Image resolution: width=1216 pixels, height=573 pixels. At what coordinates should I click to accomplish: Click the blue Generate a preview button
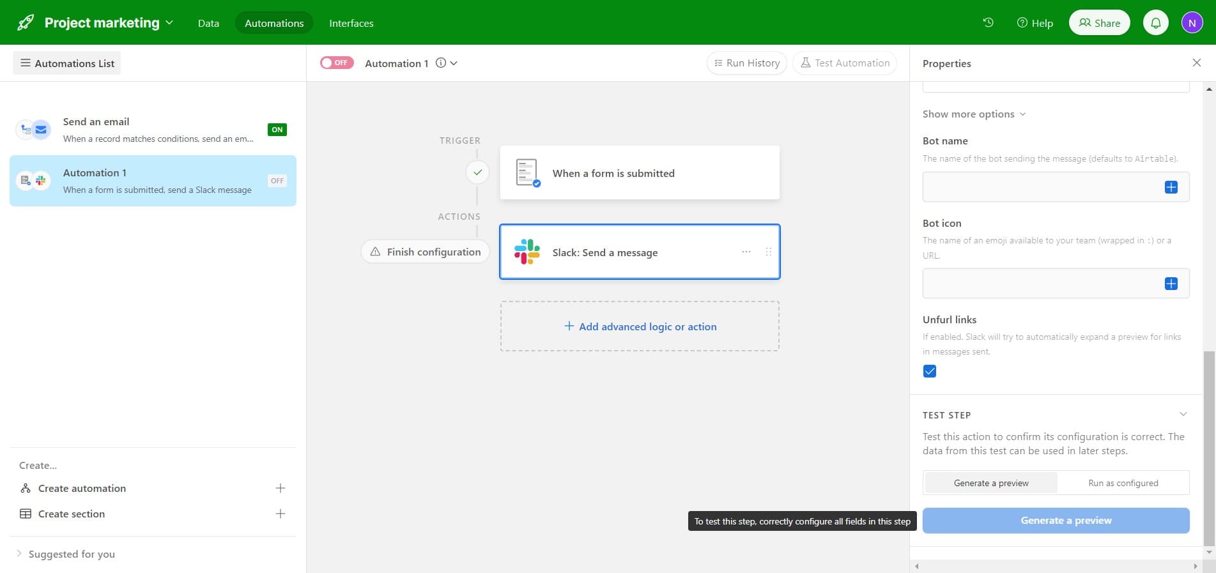(1056, 521)
